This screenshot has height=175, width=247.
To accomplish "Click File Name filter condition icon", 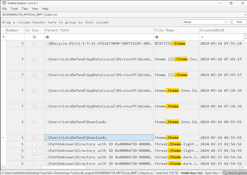I will tap(157, 37).
